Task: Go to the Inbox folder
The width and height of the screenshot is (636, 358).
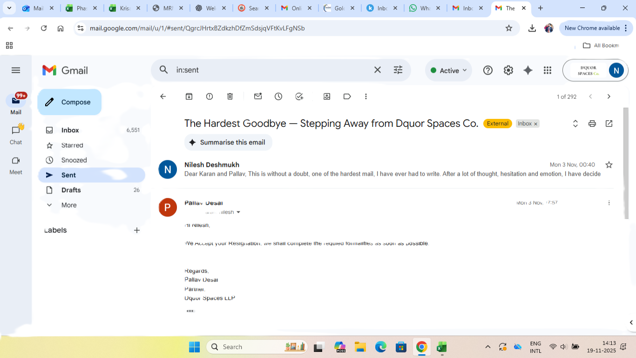Action: coord(70,131)
